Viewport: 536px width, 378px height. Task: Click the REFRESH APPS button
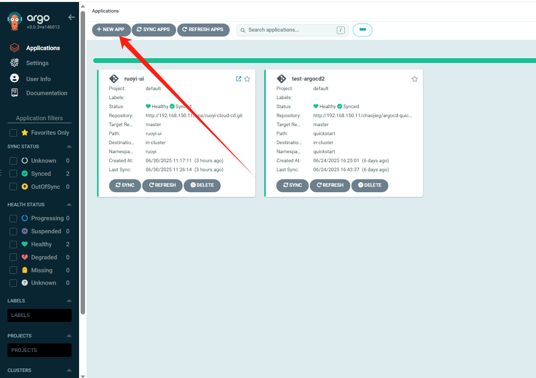(x=203, y=30)
